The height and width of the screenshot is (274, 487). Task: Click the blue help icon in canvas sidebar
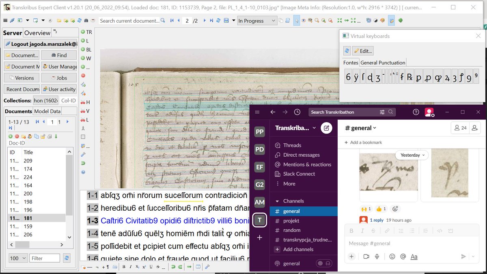pos(83,172)
